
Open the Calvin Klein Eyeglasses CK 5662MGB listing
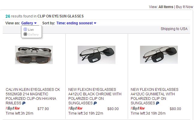coord(33,96)
